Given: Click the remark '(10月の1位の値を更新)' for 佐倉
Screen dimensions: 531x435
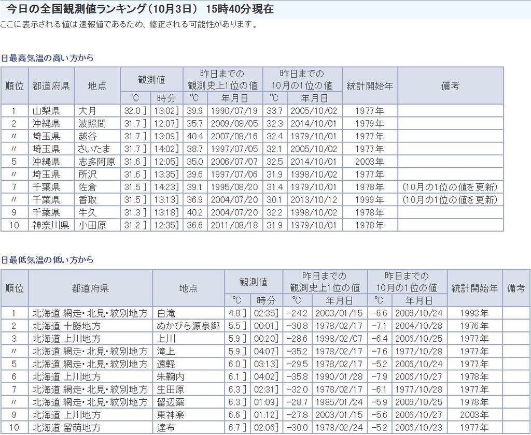Looking at the screenshot, I should 450,187.
